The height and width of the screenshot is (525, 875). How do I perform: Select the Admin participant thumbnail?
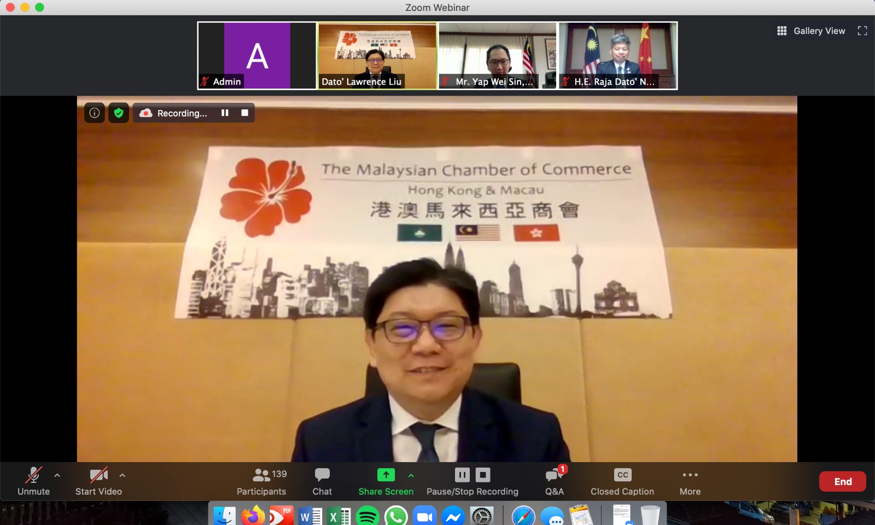(x=257, y=56)
